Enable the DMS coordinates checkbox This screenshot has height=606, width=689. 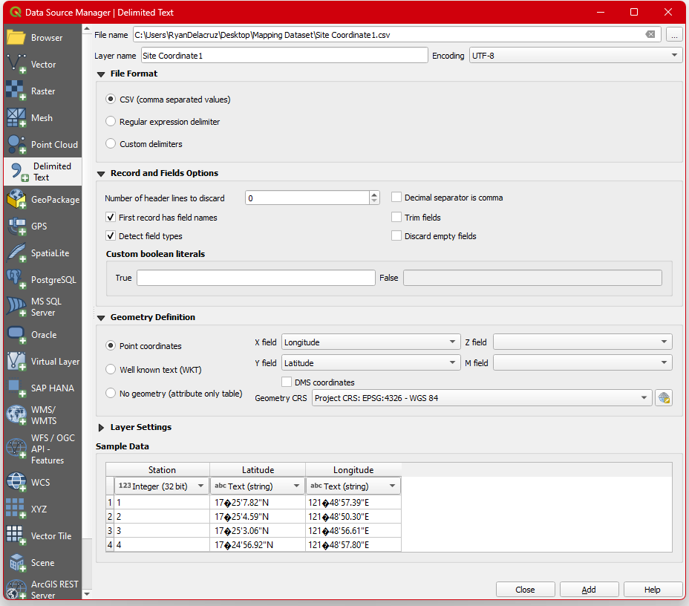tap(287, 382)
